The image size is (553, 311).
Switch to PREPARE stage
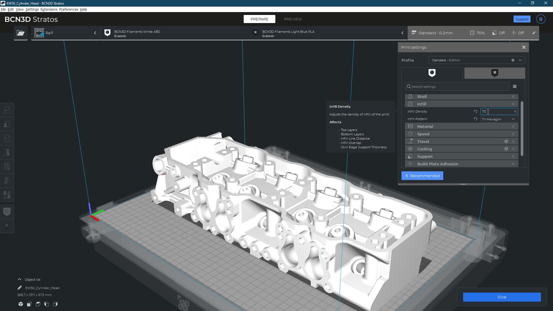coord(259,19)
